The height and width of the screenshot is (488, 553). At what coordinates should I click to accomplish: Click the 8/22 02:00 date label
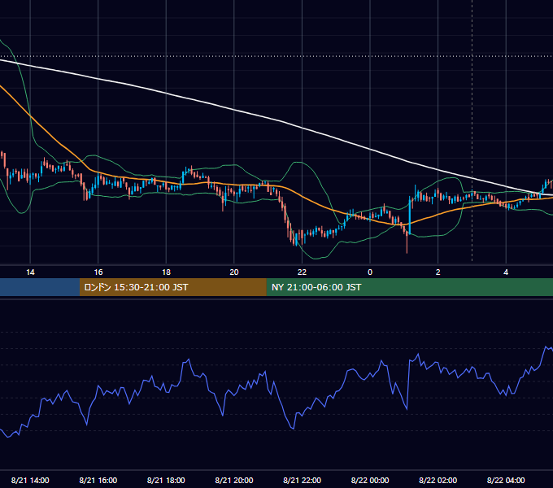[x=438, y=480]
